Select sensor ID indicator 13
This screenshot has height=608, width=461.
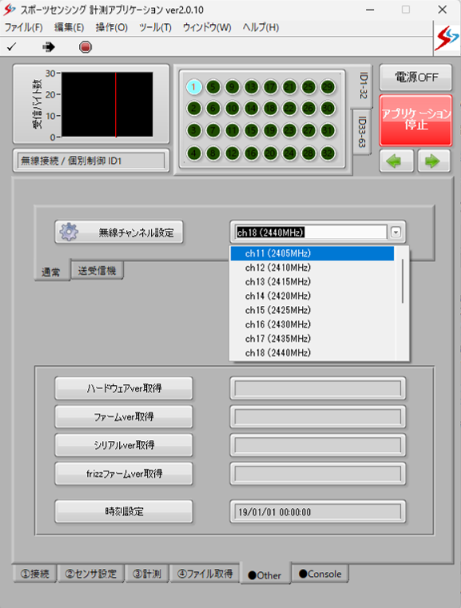[251, 87]
